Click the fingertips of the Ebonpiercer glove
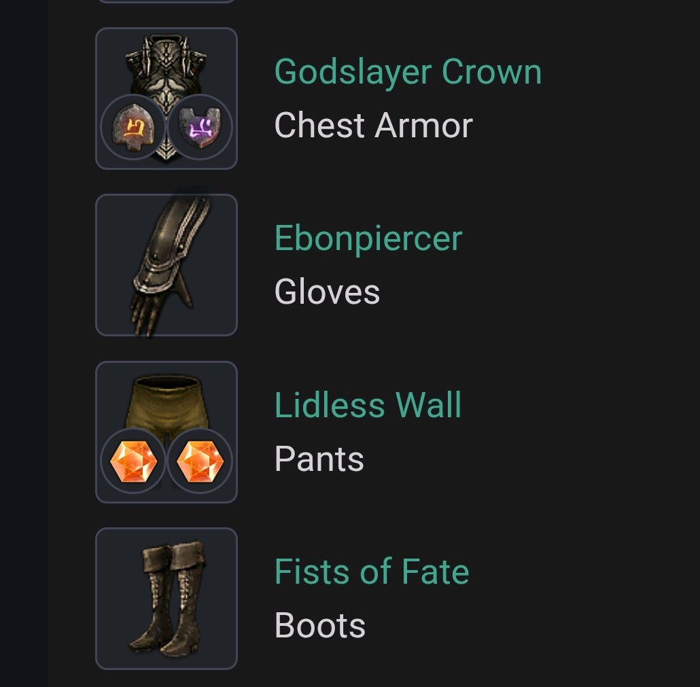 pos(141,321)
